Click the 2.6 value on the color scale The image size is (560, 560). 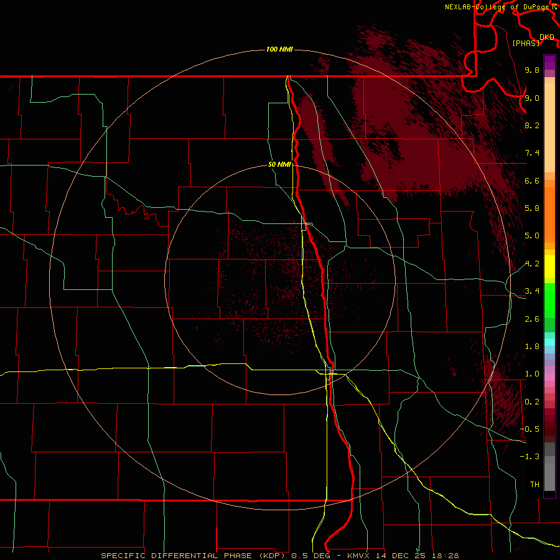click(x=532, y=319)
